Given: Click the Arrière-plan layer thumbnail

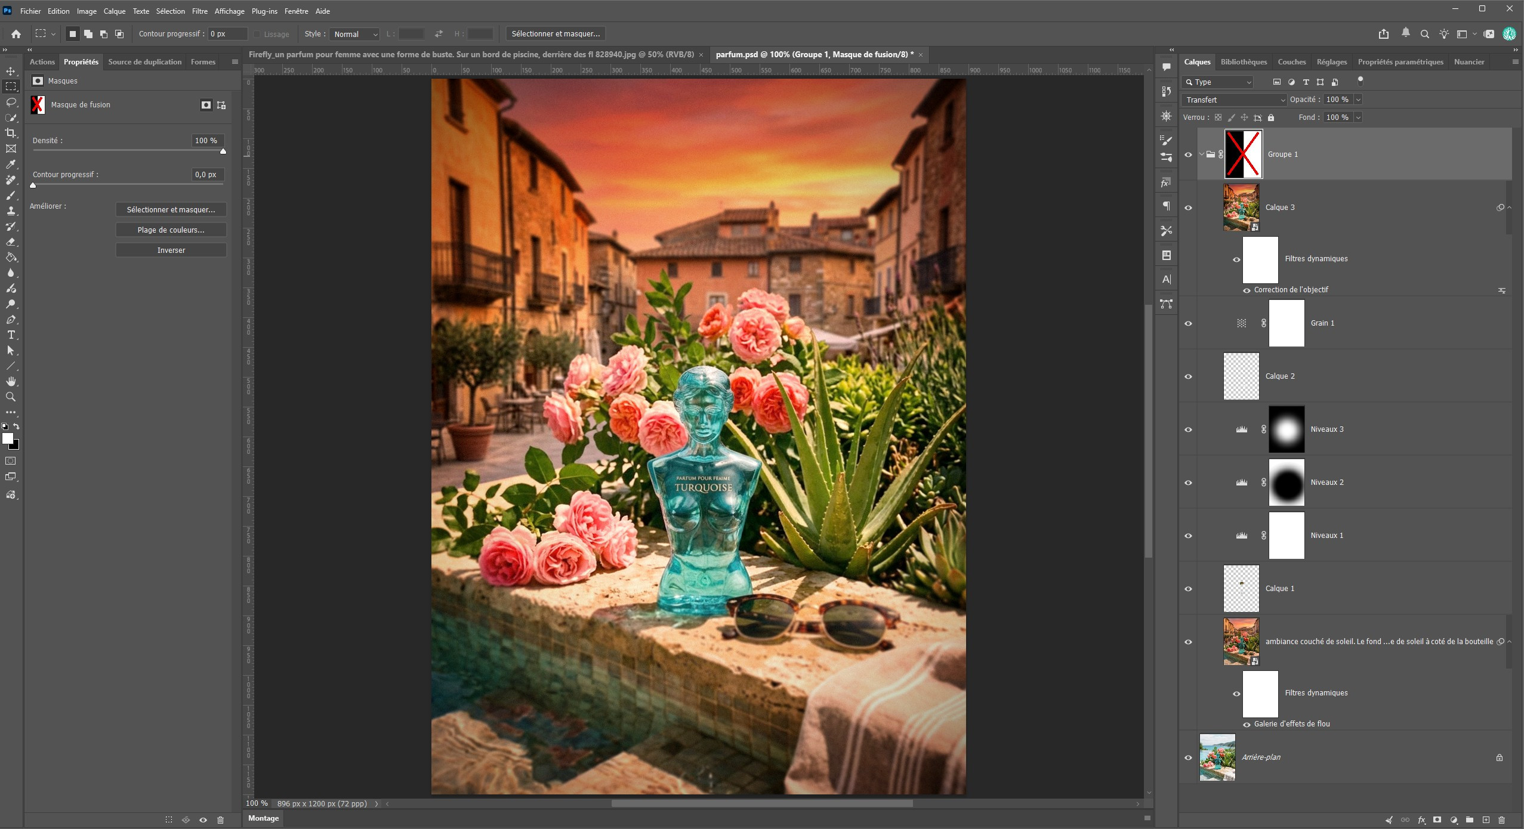Looking at the screenshot, I should click(x=1217, y=757).
